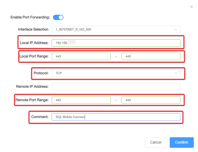198x152 pixels.
Task: Toggle the Enable Port Forwarding switch
Action: 58,17
